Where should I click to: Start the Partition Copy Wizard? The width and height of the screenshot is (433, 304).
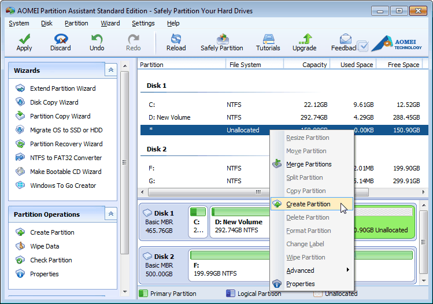[x=60, y=116]
